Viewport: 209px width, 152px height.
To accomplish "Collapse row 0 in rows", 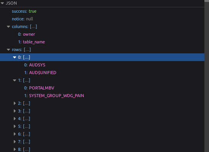I will pyautogui.click(x=15, y=57).
